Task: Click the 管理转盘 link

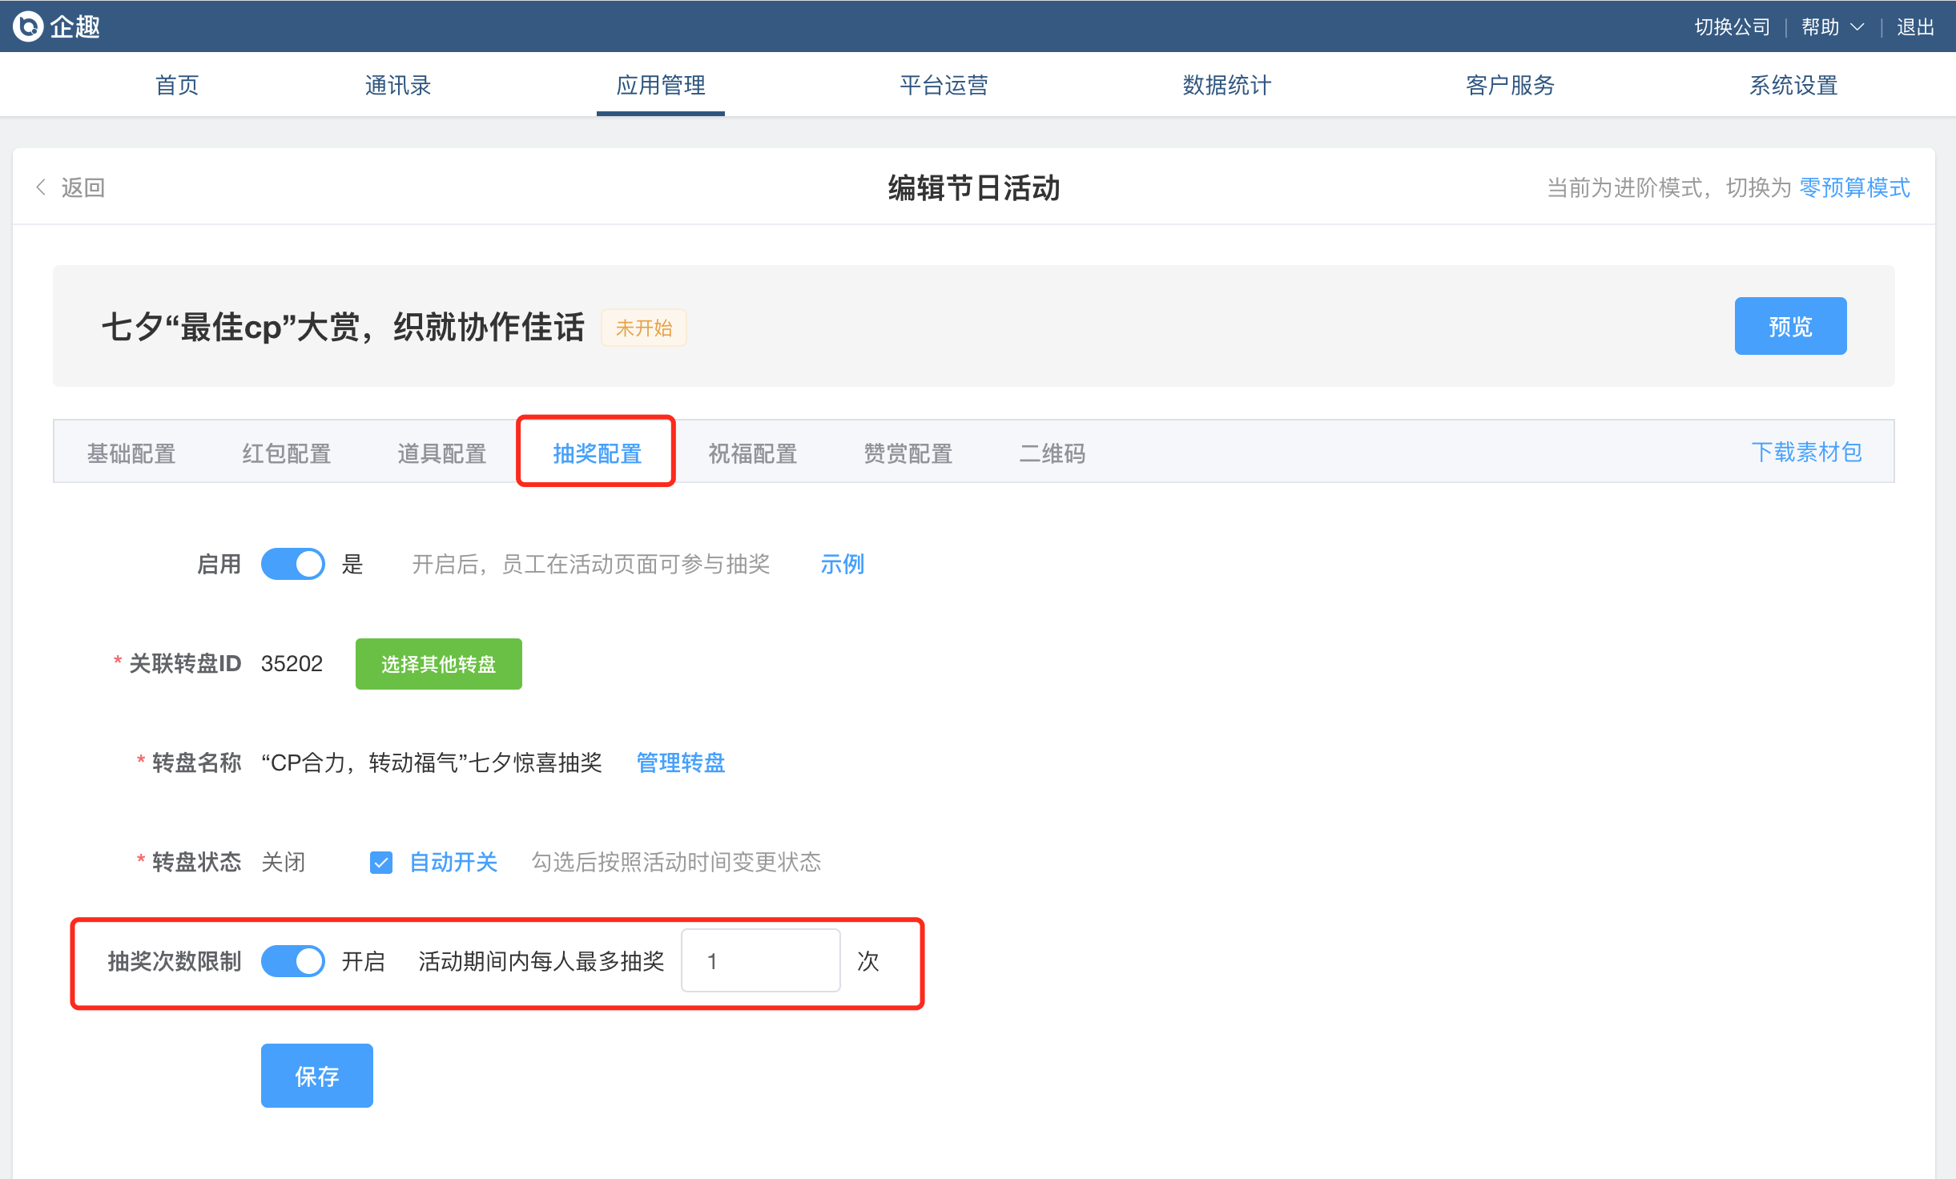Action: [x=680, y=763]
